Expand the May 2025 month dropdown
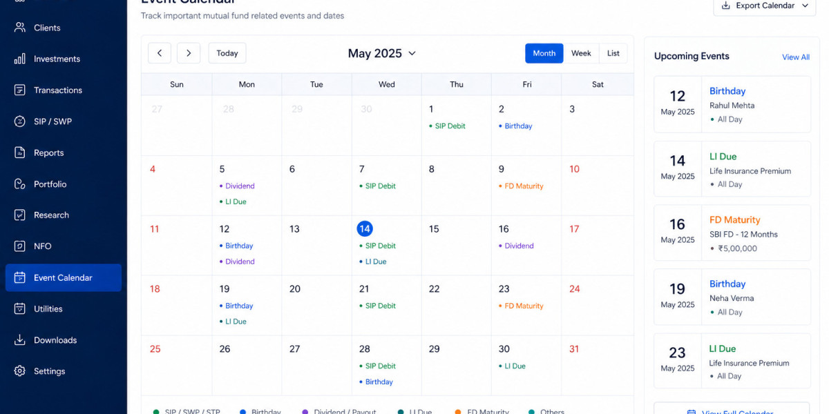The width and height of the screenshot is (829, 414). point(382,53)
